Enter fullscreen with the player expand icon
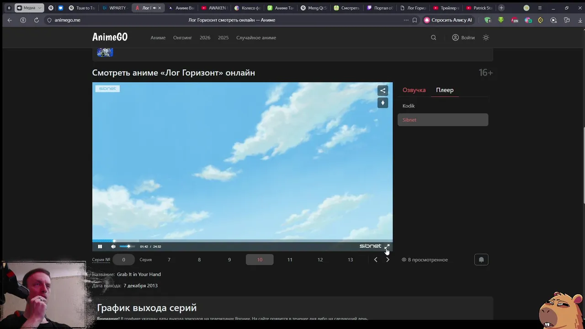This screenshot has width=585, height=329. click(x=387, y=246)
